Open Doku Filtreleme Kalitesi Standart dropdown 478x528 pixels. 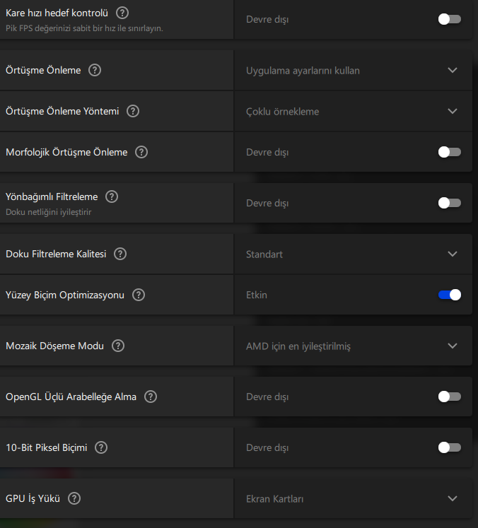coord(453,254)
